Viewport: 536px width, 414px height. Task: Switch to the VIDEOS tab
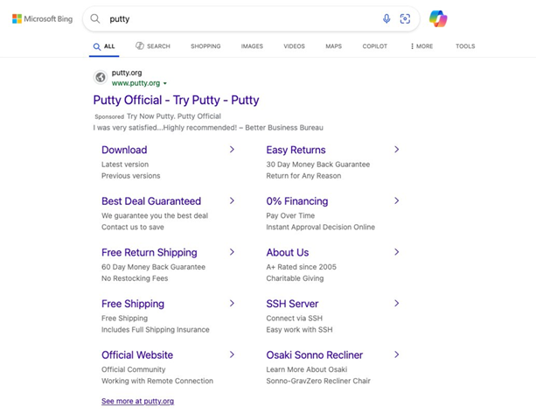click(294, 46)
